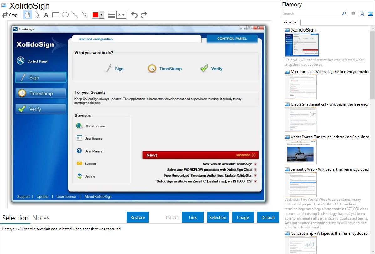Choose the arrow pointer tool
Viewport: 375px width, 254px height.
pos(37,15)
